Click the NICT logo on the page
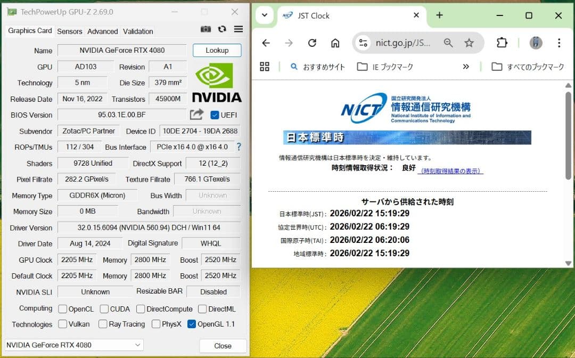575x358 pixels. tap(406, 108)
